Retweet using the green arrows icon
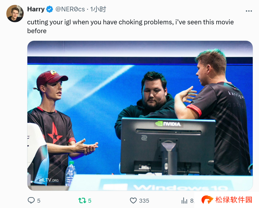The image size is (259, 208). point(82,201)
